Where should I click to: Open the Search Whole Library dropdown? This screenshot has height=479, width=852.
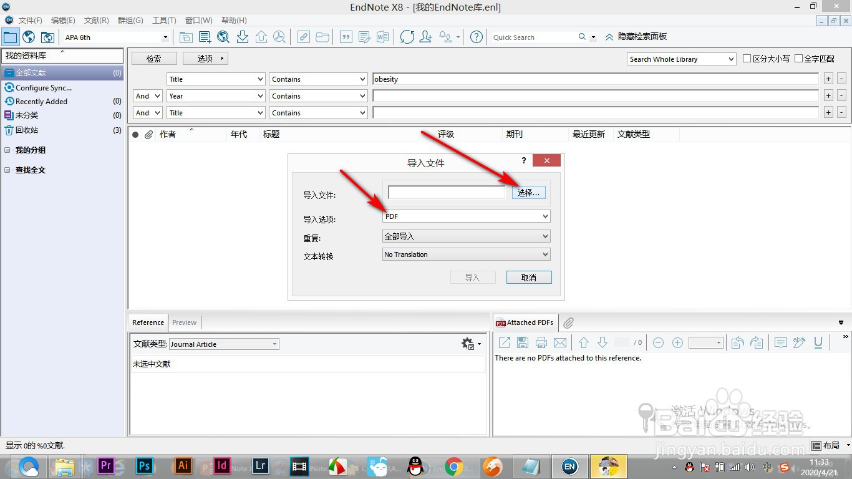pyautogui.click(x=682, y=59)
